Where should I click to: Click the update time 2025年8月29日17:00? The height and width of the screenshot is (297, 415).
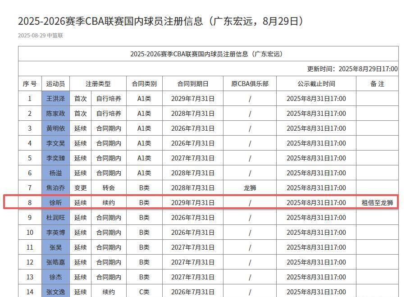tap(368, 69)
